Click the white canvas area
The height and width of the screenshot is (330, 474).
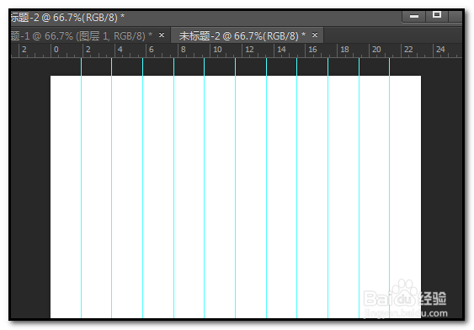(x=236, y=197)
